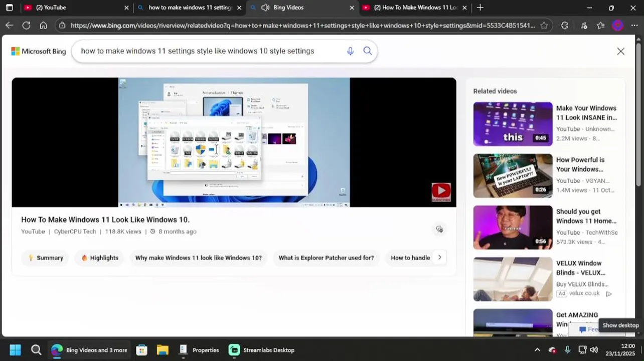Add this page to favorites star
Viewport: 644px width, 361px height.
(544, 25)
